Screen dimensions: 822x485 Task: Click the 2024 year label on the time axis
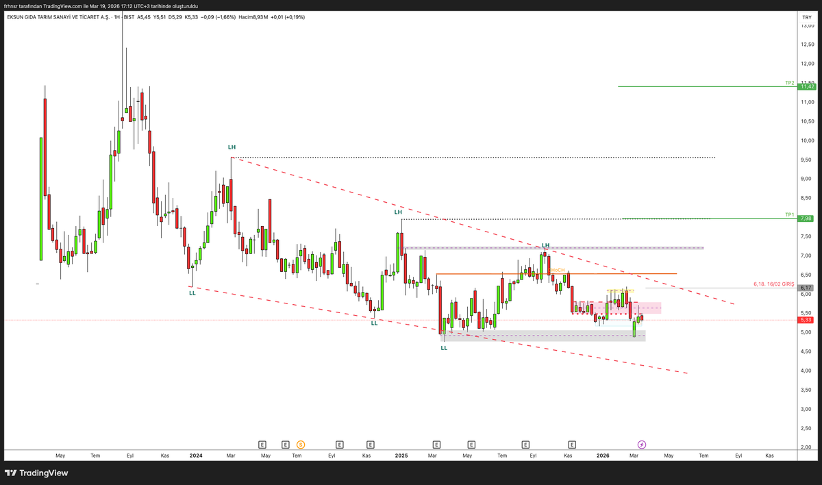coord(196,456)
